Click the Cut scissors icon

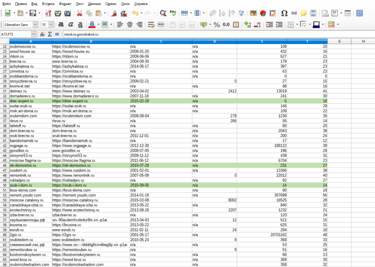click(x=79, y=13)
